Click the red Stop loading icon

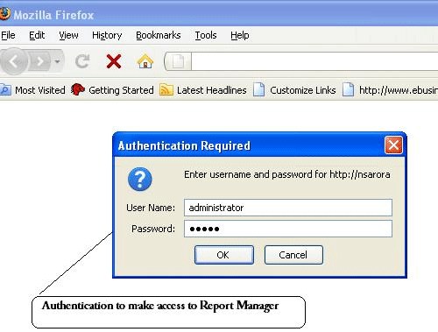[114, 61]
